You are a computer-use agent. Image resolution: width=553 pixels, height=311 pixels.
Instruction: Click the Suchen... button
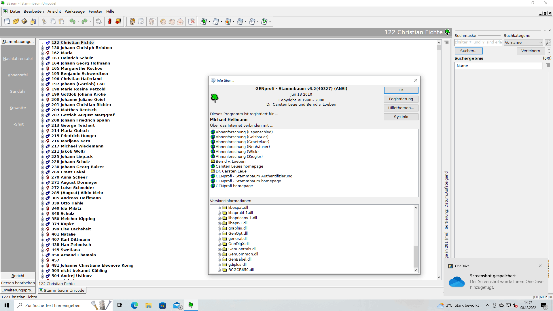pos(469,51)
